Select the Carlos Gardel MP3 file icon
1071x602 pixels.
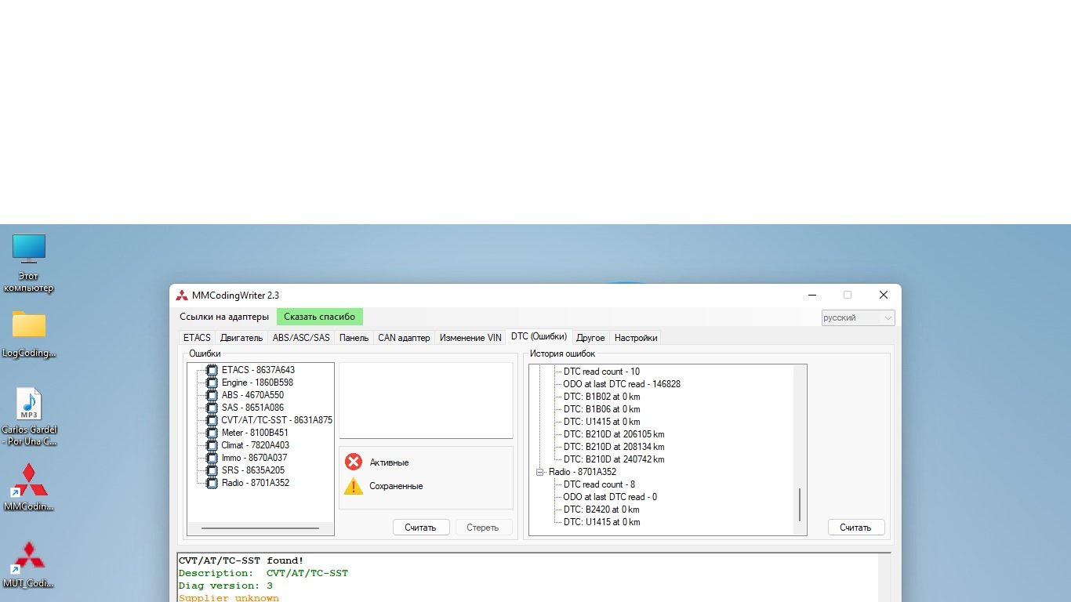(x=29, y=417)
